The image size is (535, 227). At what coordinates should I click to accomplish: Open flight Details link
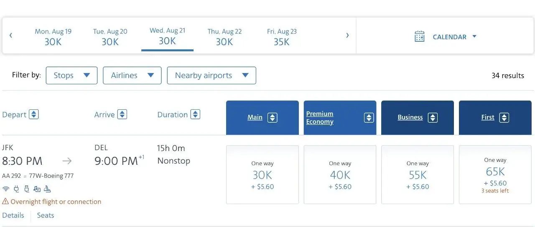click(x=13, y=215)
